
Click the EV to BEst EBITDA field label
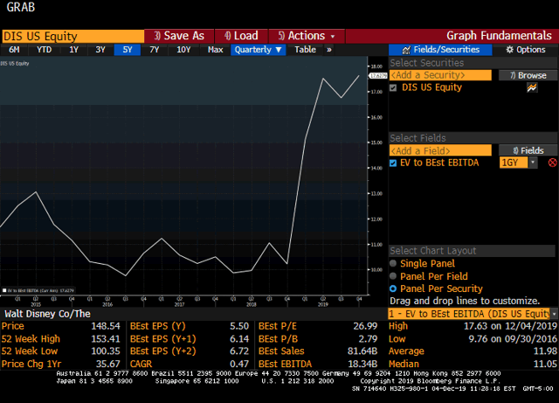tap(439, 163)
